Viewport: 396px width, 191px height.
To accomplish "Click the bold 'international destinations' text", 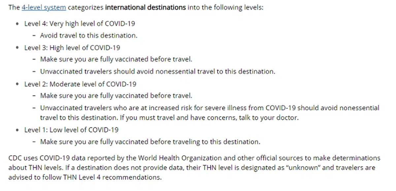I will pyautogui.click(x=145, y=7).
